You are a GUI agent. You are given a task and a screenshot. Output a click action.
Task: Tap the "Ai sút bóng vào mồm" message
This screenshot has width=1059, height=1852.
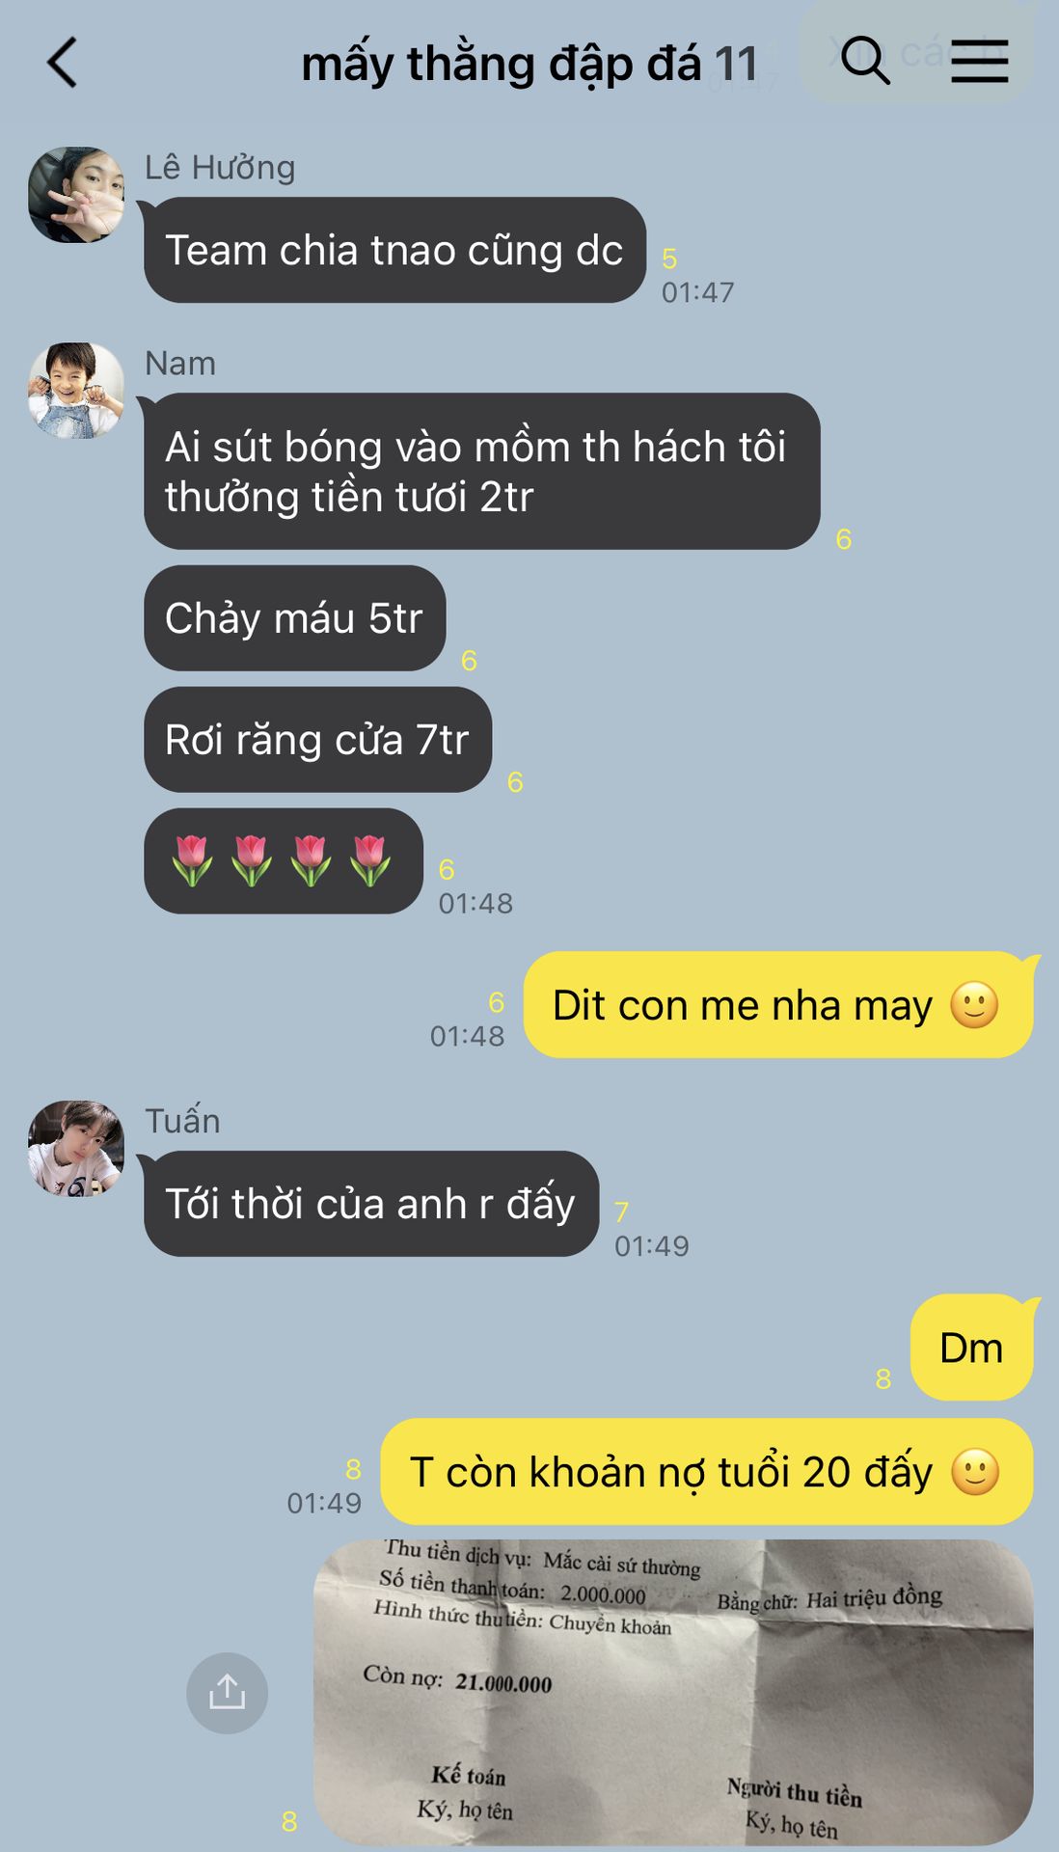481,472
